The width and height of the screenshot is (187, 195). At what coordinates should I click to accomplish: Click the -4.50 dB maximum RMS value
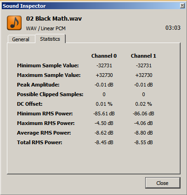coord(104,123)
